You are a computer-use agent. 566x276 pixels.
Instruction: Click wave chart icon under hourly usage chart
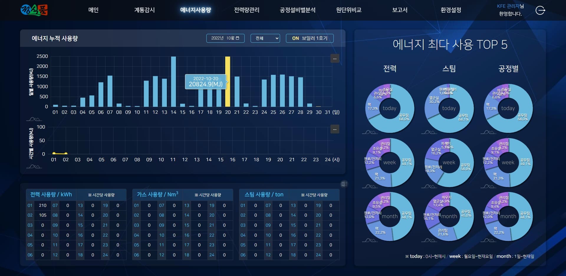[34, 166]
